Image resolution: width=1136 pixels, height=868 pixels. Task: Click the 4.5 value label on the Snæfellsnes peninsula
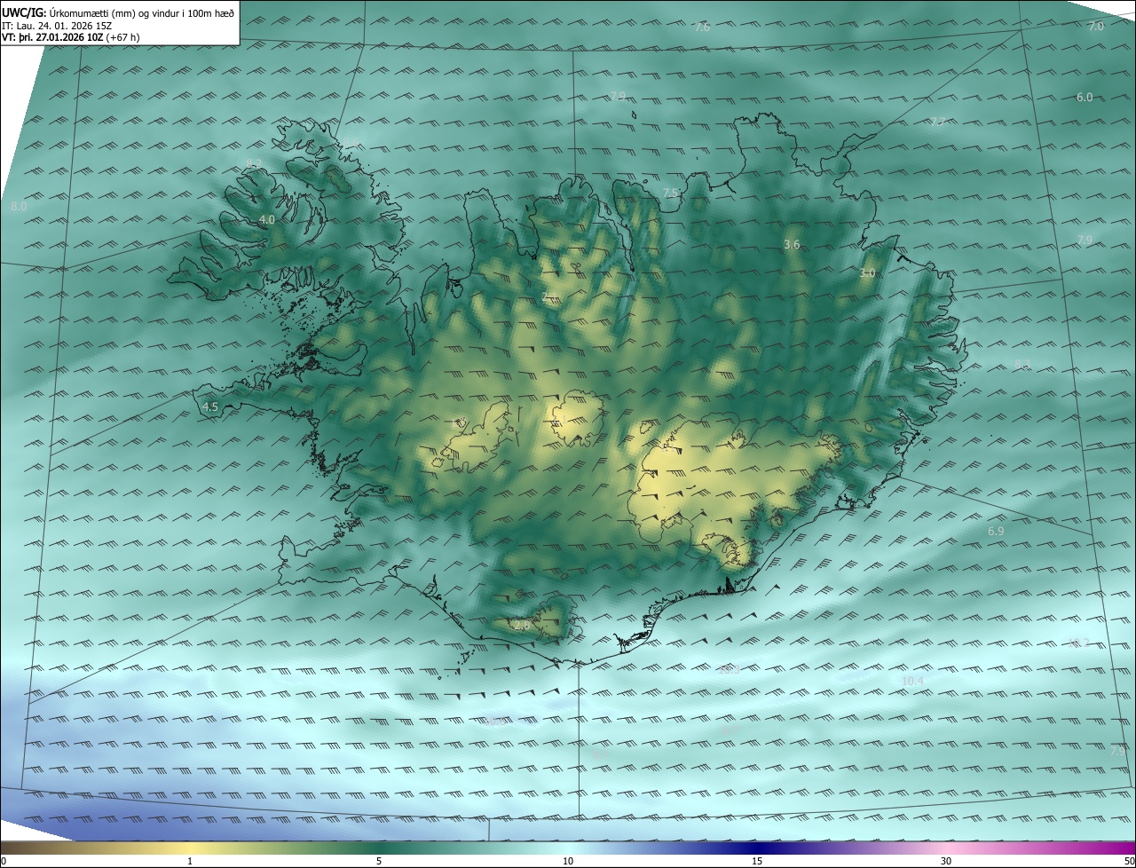[x=210, y=407]
